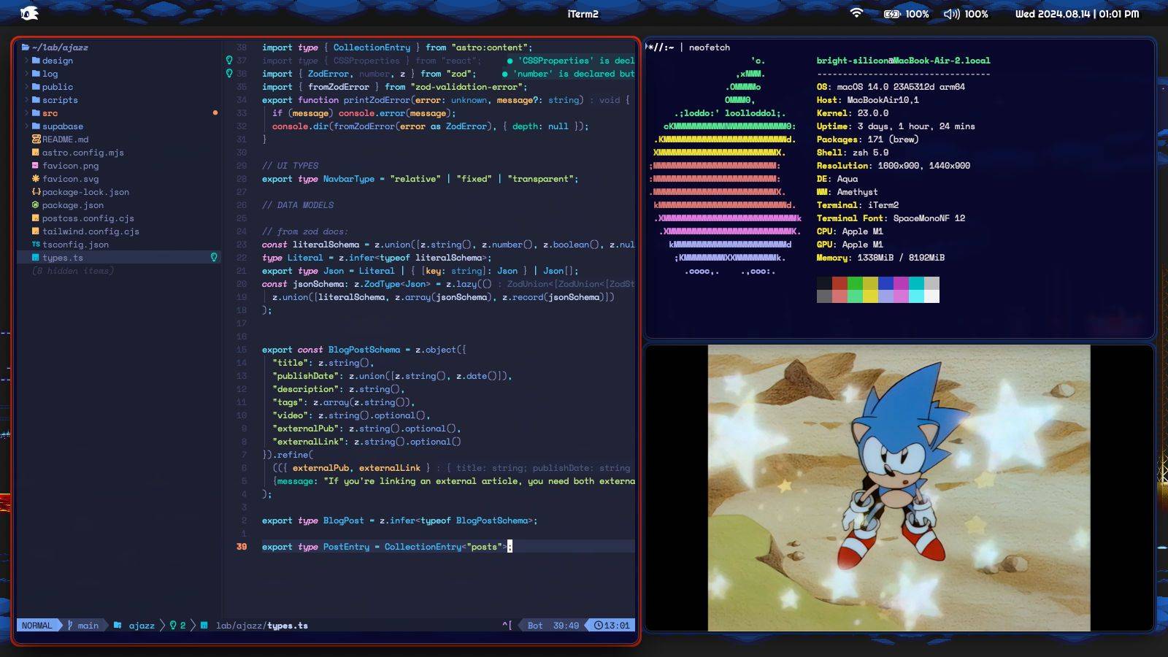Open the date and time in the menu bar
The width and height of the screenshot is (1168, 657).
[x=1077, y=14]
